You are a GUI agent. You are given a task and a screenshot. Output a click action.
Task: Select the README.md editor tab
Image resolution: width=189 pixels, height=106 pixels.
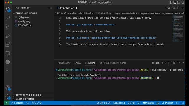coord(67,8)
